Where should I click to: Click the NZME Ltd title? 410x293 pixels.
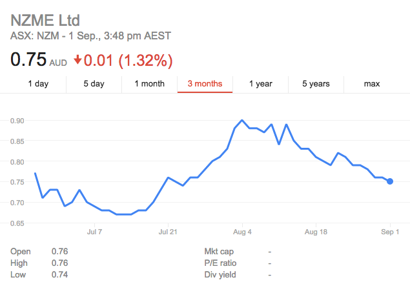45,21
